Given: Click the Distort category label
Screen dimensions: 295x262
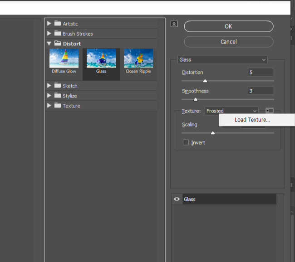Looking at the screenshot, I should 72,44.
